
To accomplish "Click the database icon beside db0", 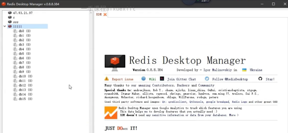I will 15,31.
